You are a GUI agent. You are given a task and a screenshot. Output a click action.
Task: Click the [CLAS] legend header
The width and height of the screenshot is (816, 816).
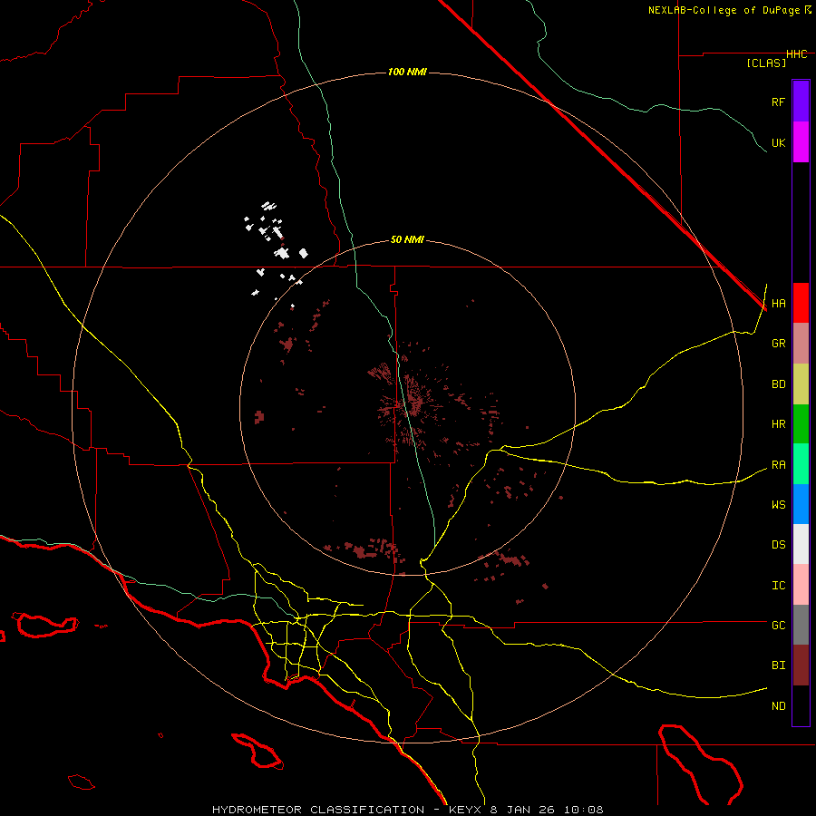pyautogui.click(x=766, y=63)
